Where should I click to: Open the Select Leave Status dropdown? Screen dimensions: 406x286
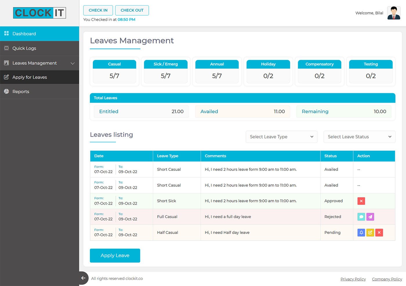pos(359,137)
